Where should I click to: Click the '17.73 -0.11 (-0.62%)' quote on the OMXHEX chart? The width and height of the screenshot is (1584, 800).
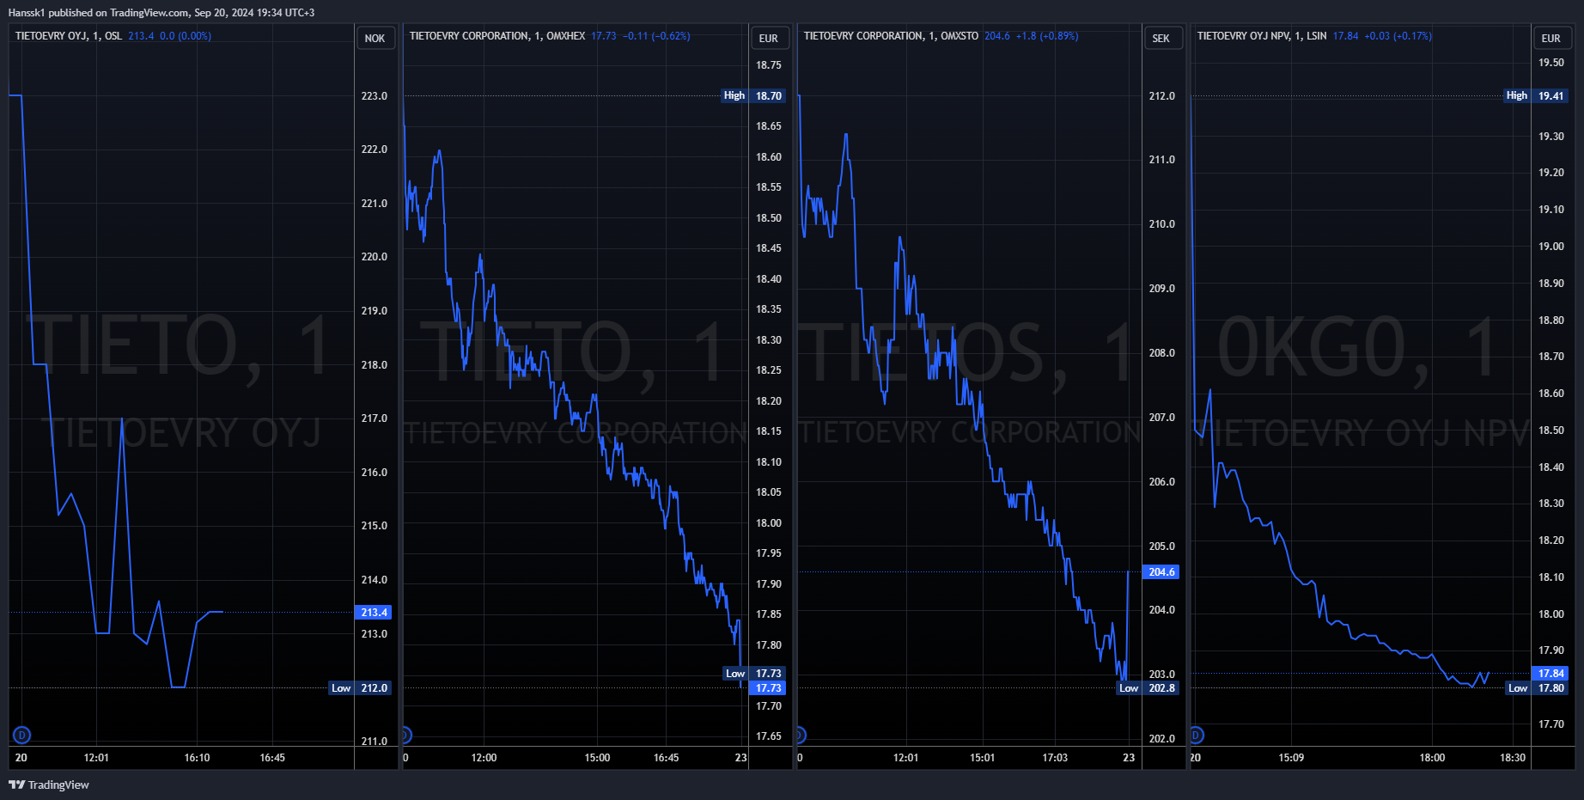pyautogui.click(x=641, y=36)
